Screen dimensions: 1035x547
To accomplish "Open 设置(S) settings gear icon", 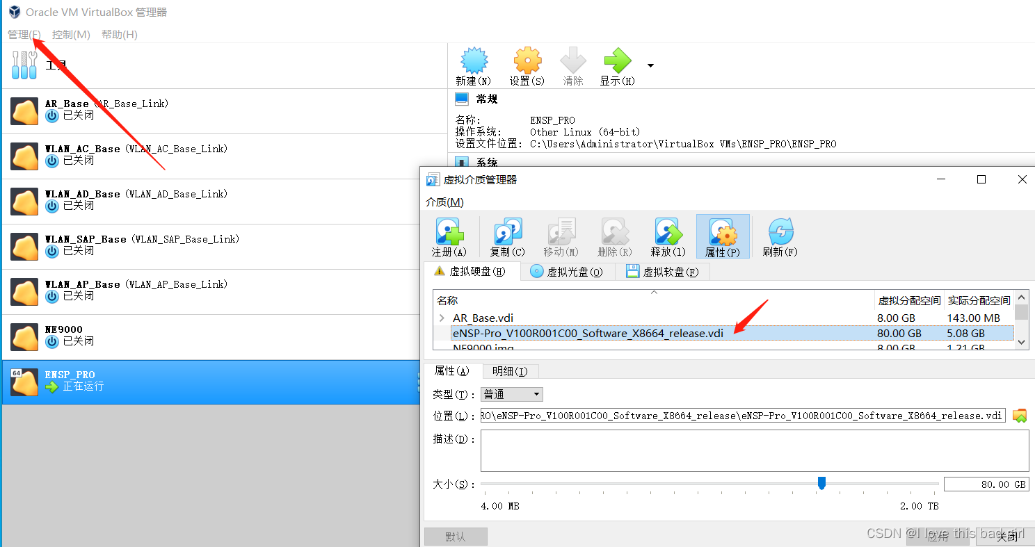I will [x=527, y=61].
